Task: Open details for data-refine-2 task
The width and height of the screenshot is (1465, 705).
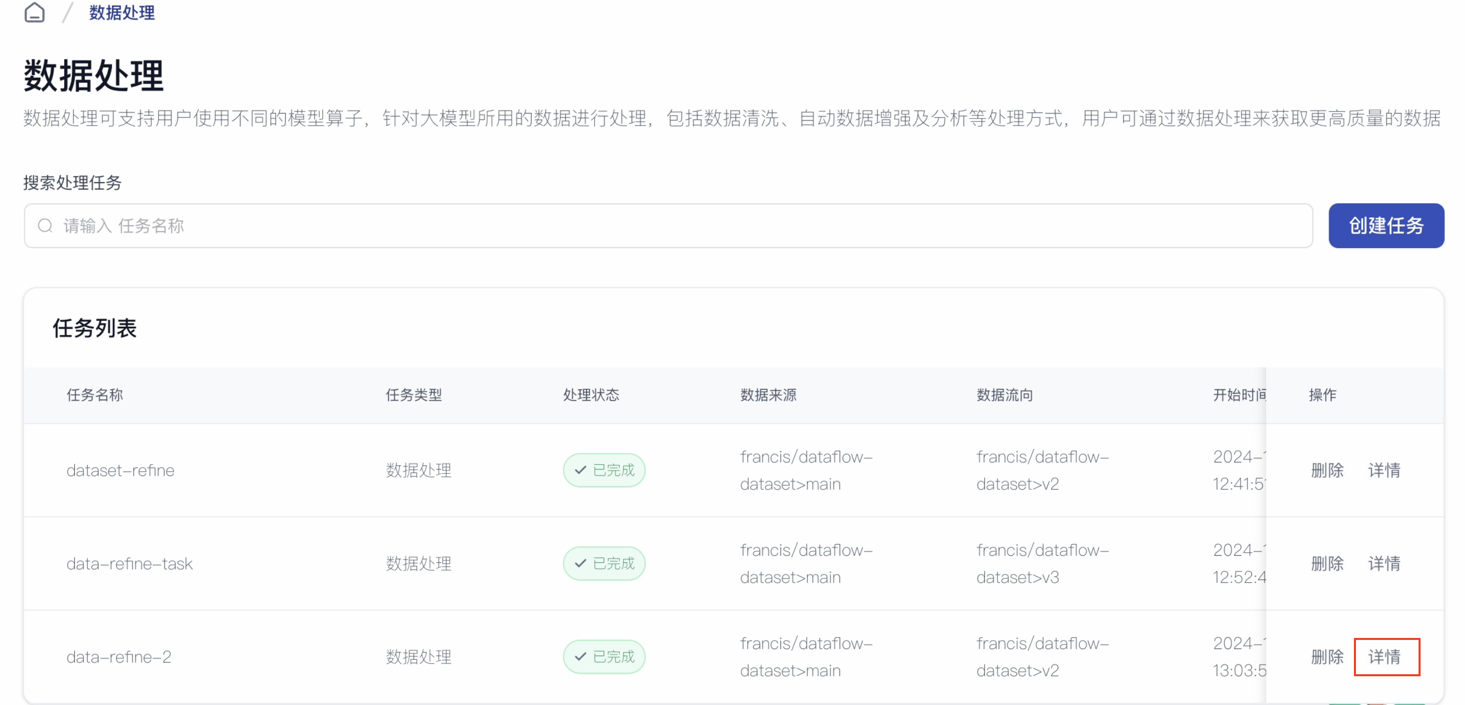Action: point(1385,657)
